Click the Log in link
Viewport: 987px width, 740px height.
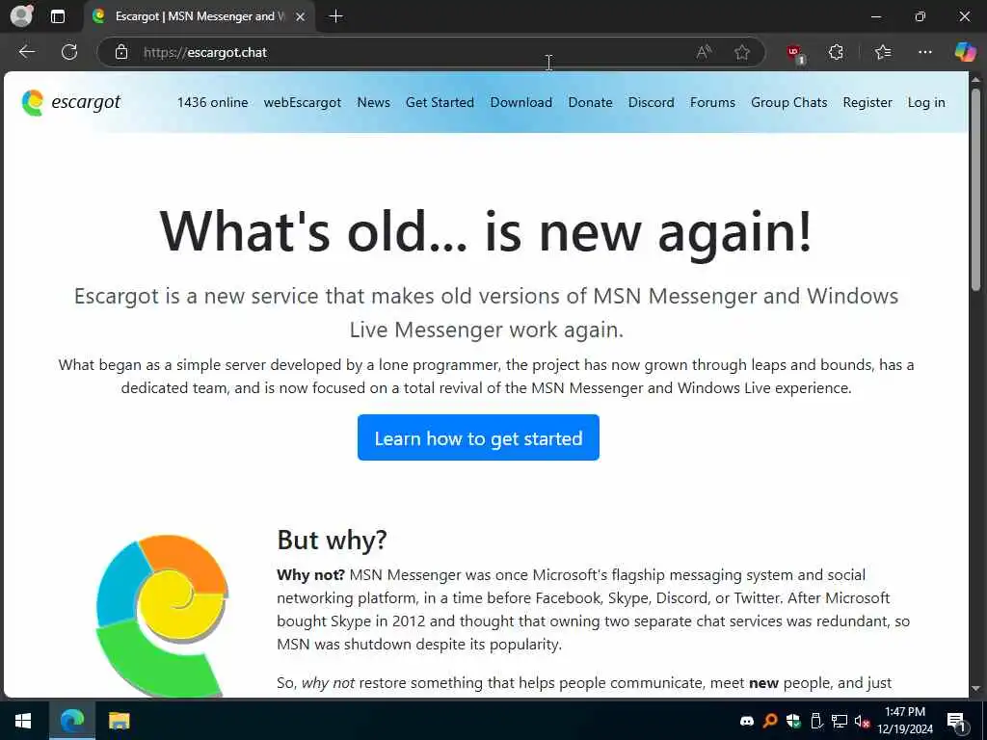pos(926,102)
